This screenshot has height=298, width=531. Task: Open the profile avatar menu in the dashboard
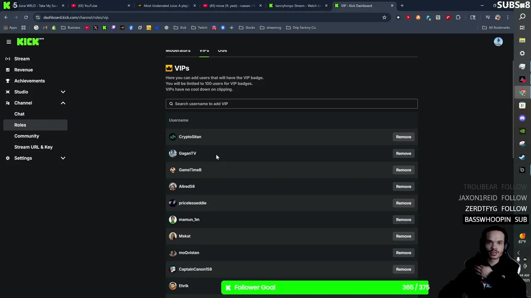[498, 41]
